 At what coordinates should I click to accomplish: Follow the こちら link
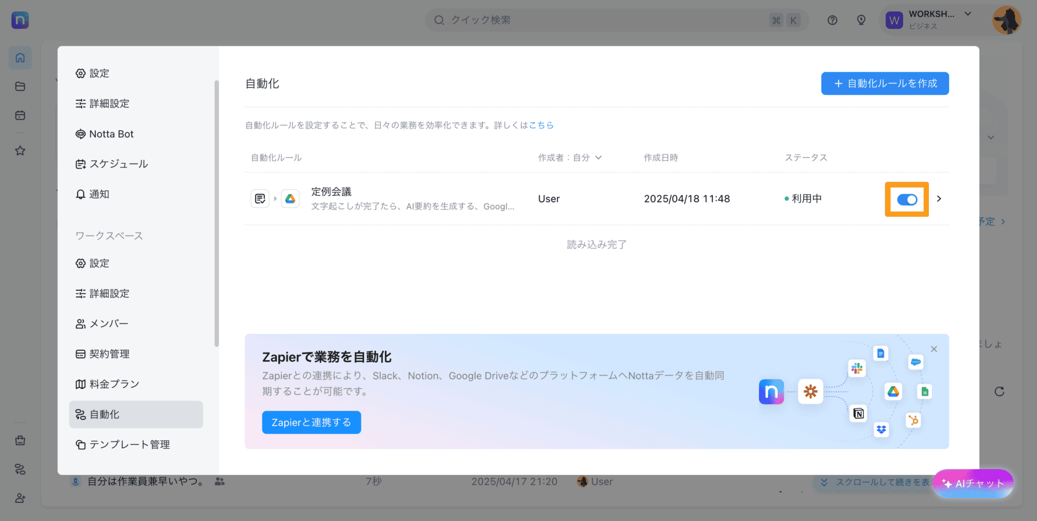[541, 125]
